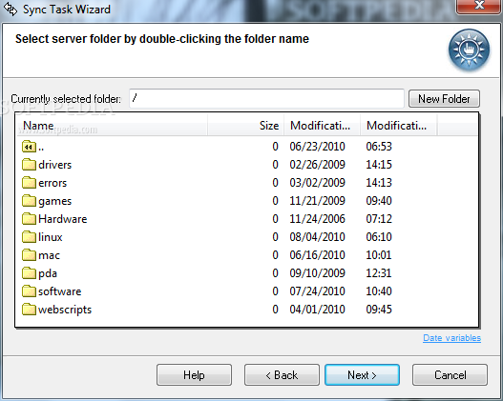Click time 10:40 in software row

(379, 291)
